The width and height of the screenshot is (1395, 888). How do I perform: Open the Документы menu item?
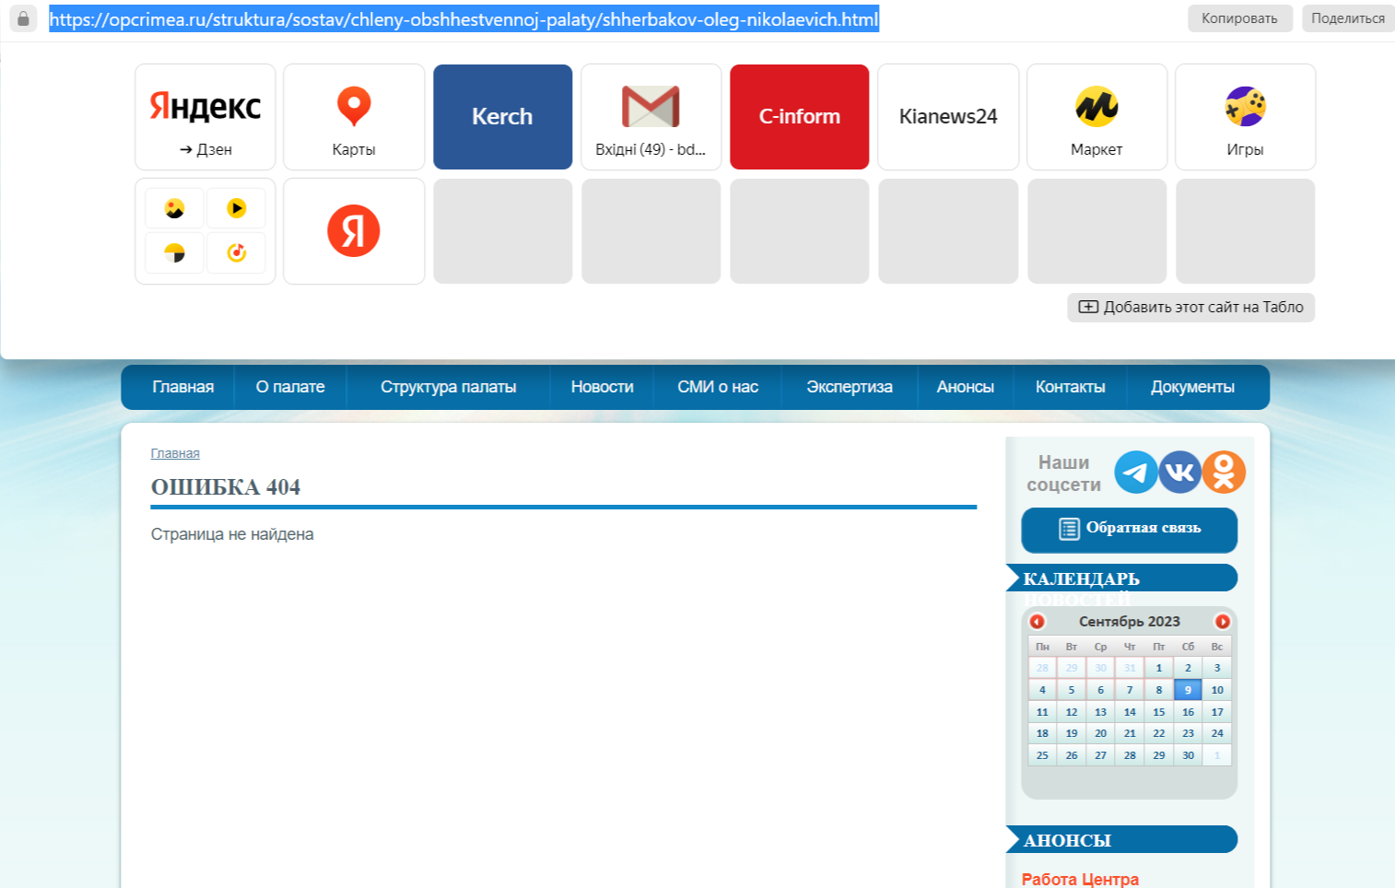1193,387
